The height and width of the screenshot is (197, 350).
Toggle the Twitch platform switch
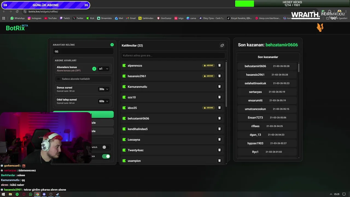pos(106,147)
